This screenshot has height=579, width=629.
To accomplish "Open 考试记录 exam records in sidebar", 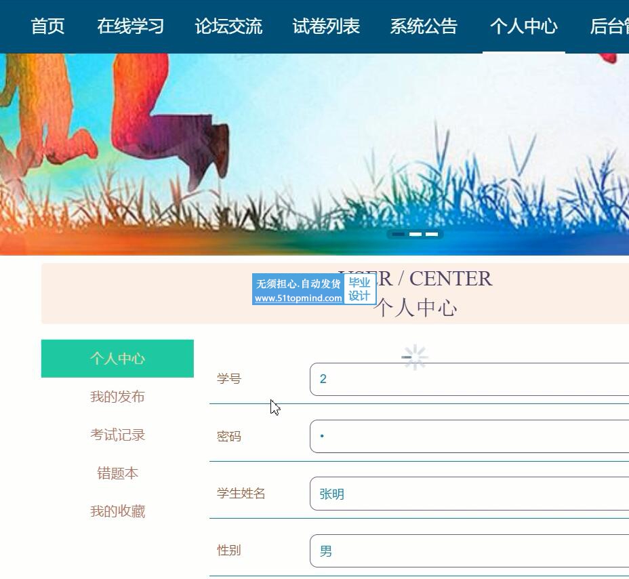I will coord(117,435).
